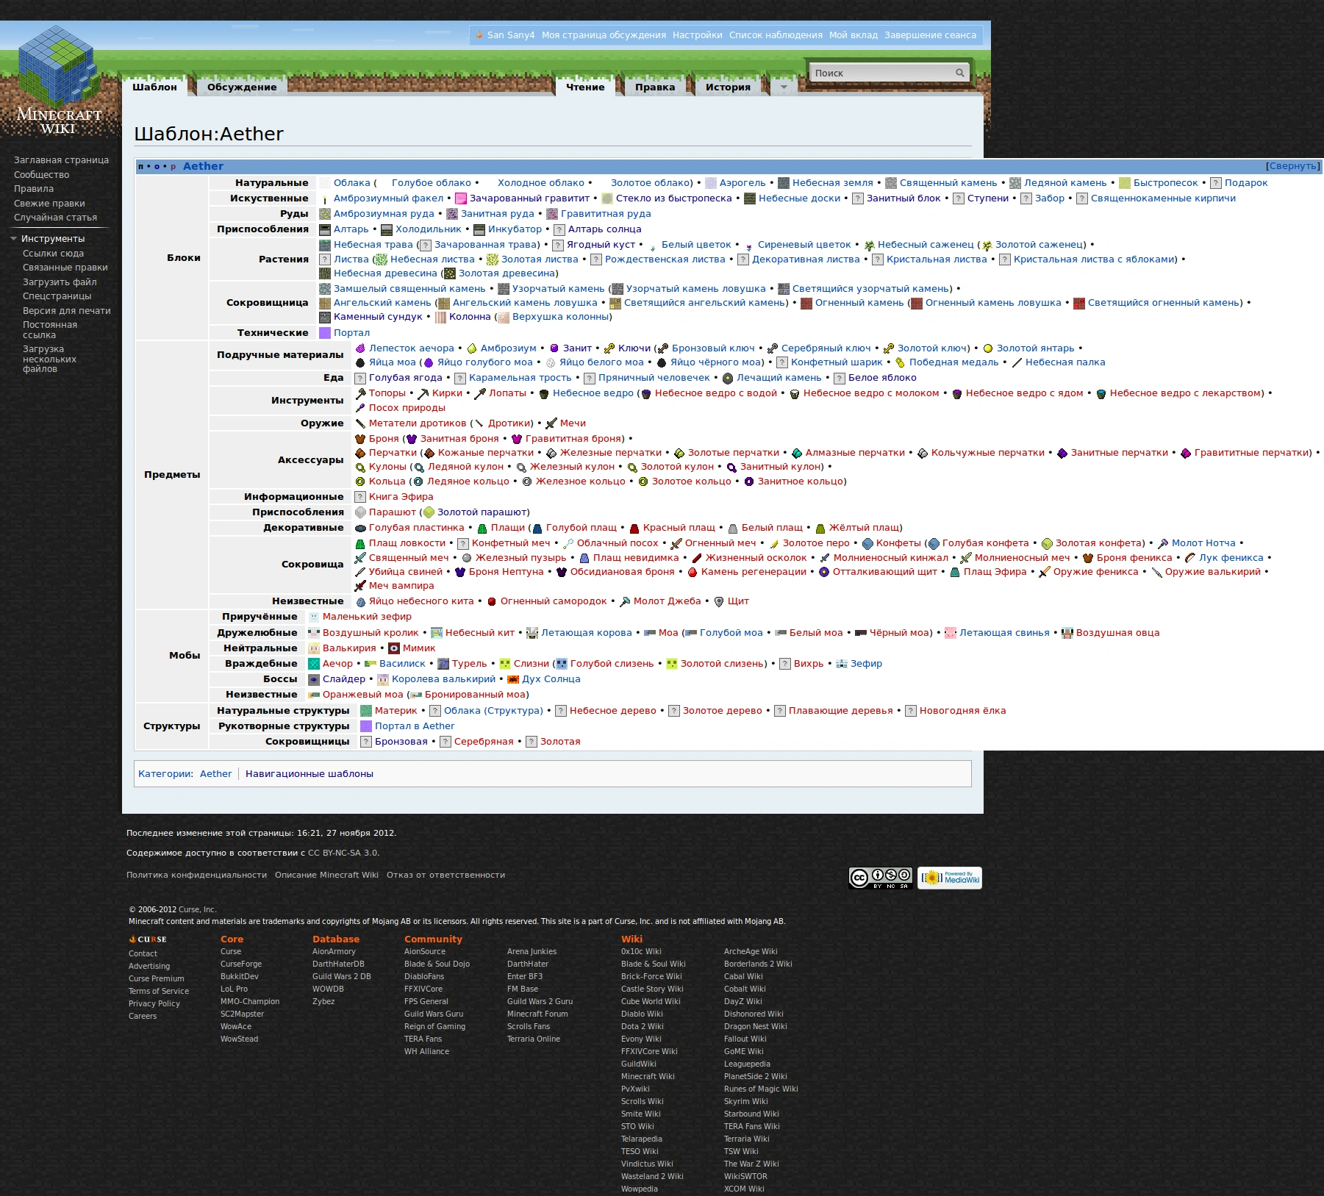
Task: Click the Топоры axe icon
Action: [360, 393]
